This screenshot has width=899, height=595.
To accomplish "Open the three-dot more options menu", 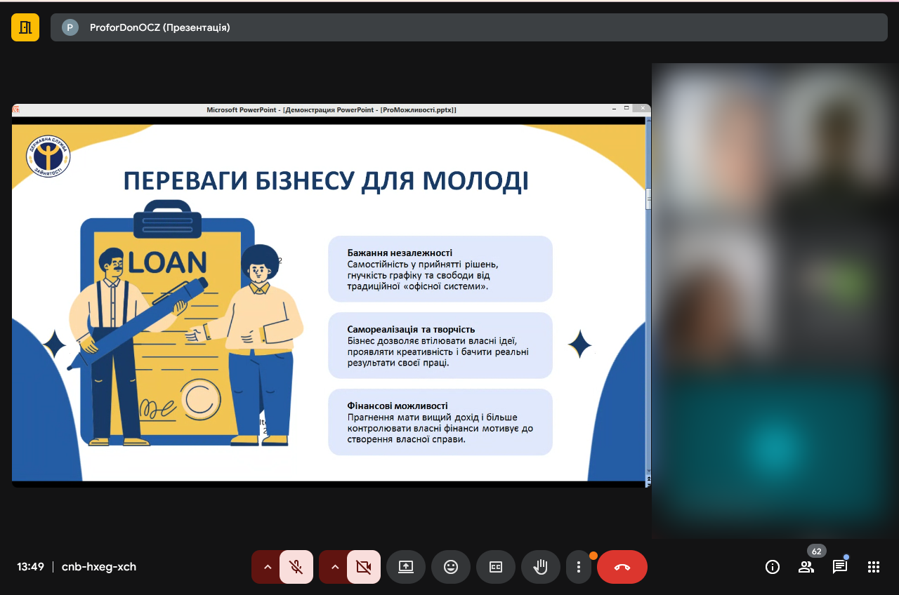I will click(579, 567).
